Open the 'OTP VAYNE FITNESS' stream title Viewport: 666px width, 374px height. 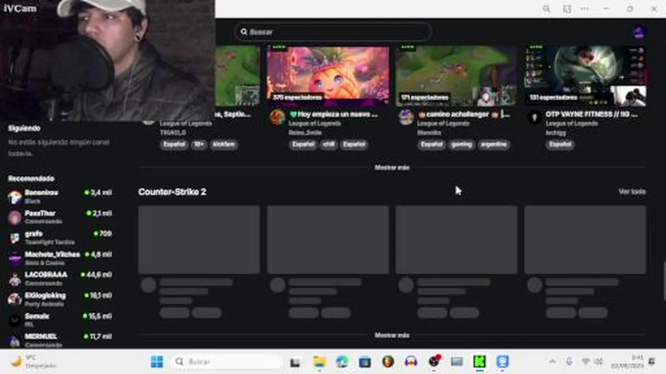(x=592, y=114)
